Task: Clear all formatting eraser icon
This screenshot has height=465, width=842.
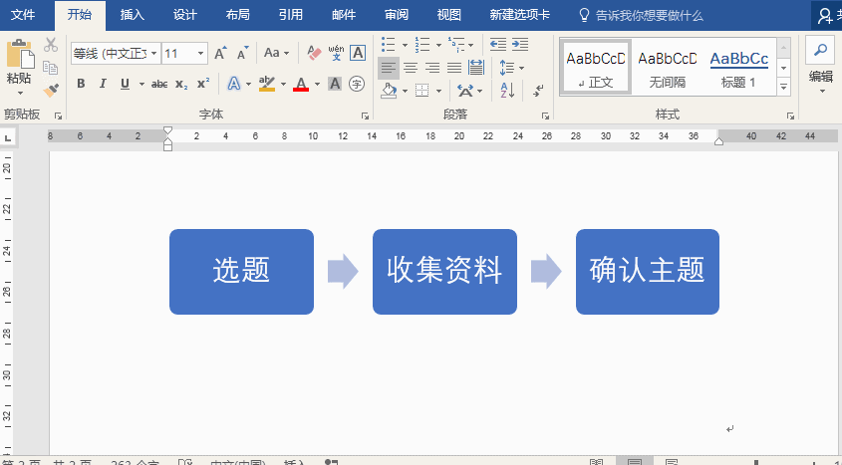Action: (x=314, y=53)
